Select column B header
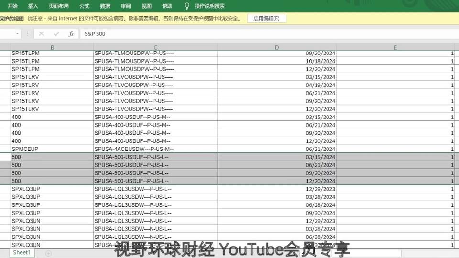Image resolution: width=459 pixels, height=258 pixels. pyautogui.click(x=52, y=47)
